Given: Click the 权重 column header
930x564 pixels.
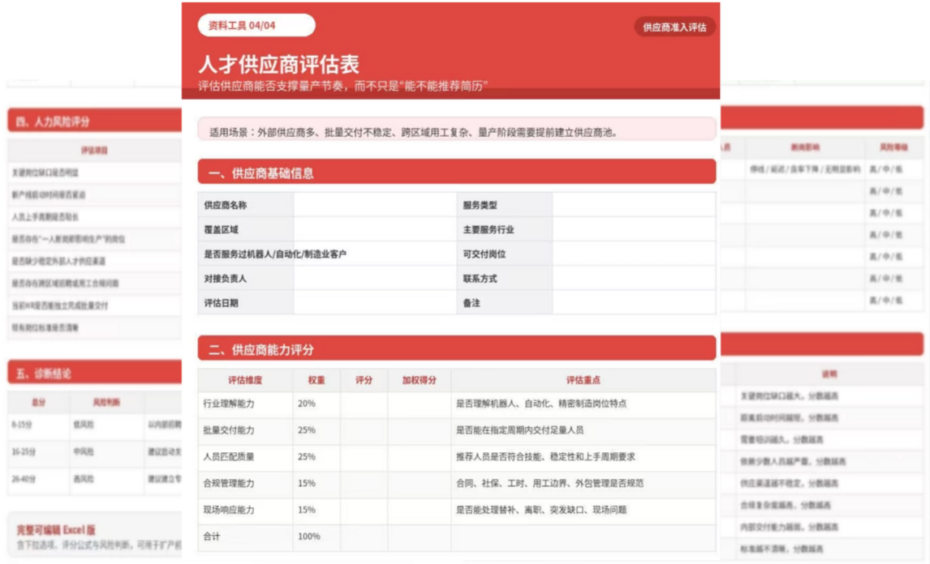Looking at the screenshot, I should tap(316, 380).
